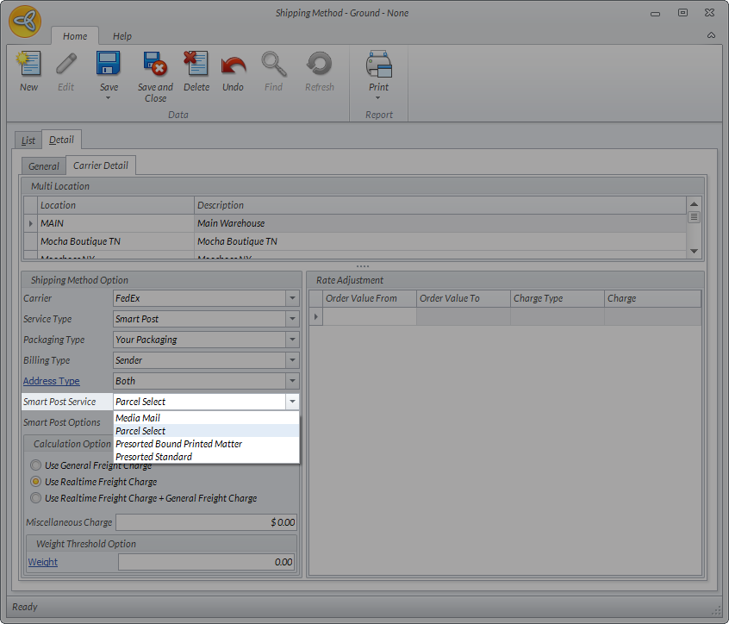Click the Weight link label

43,562
